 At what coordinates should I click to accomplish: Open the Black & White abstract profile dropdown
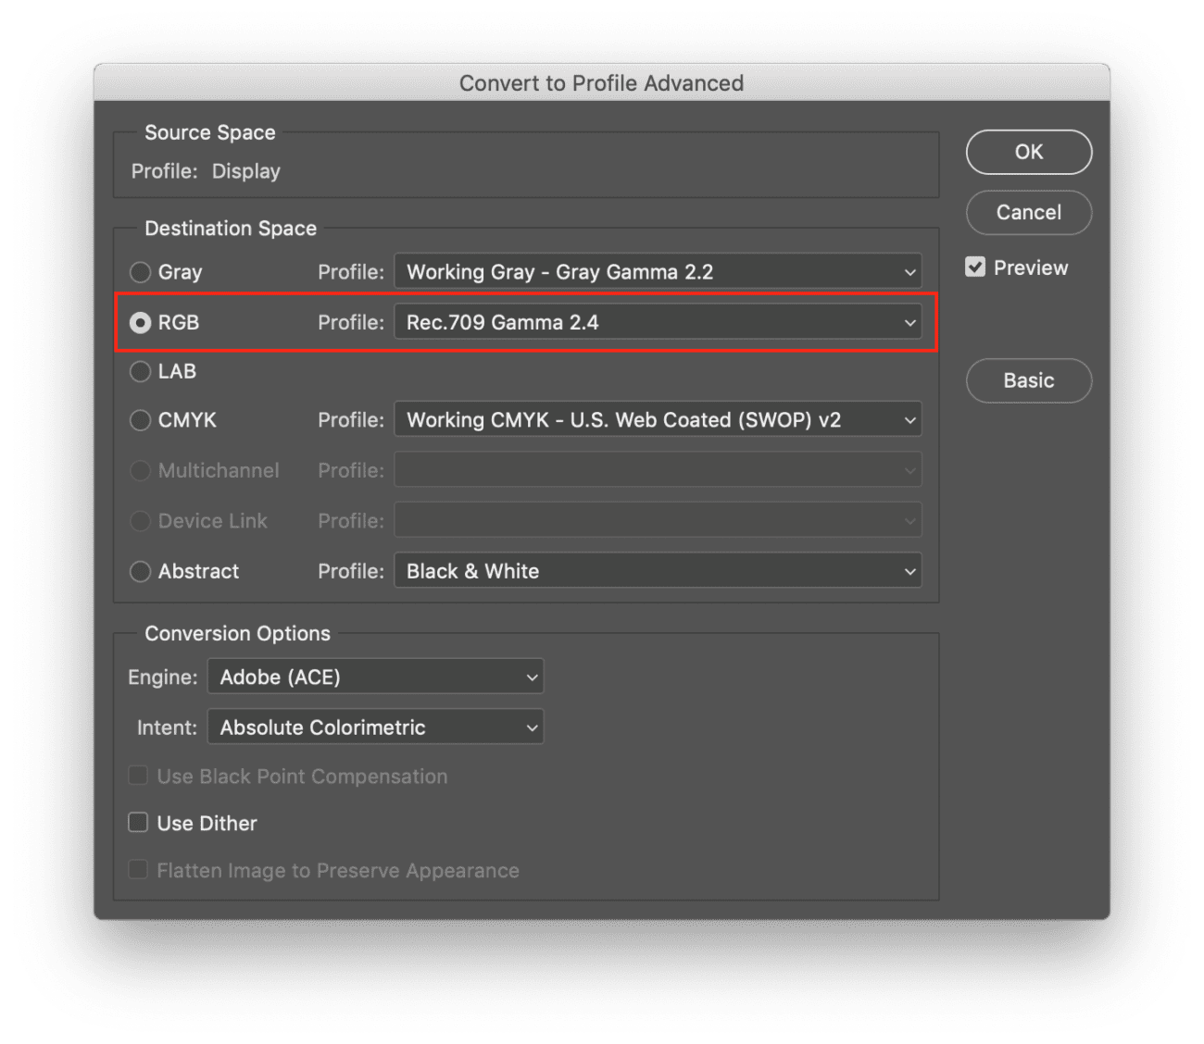tap(658, 571)
